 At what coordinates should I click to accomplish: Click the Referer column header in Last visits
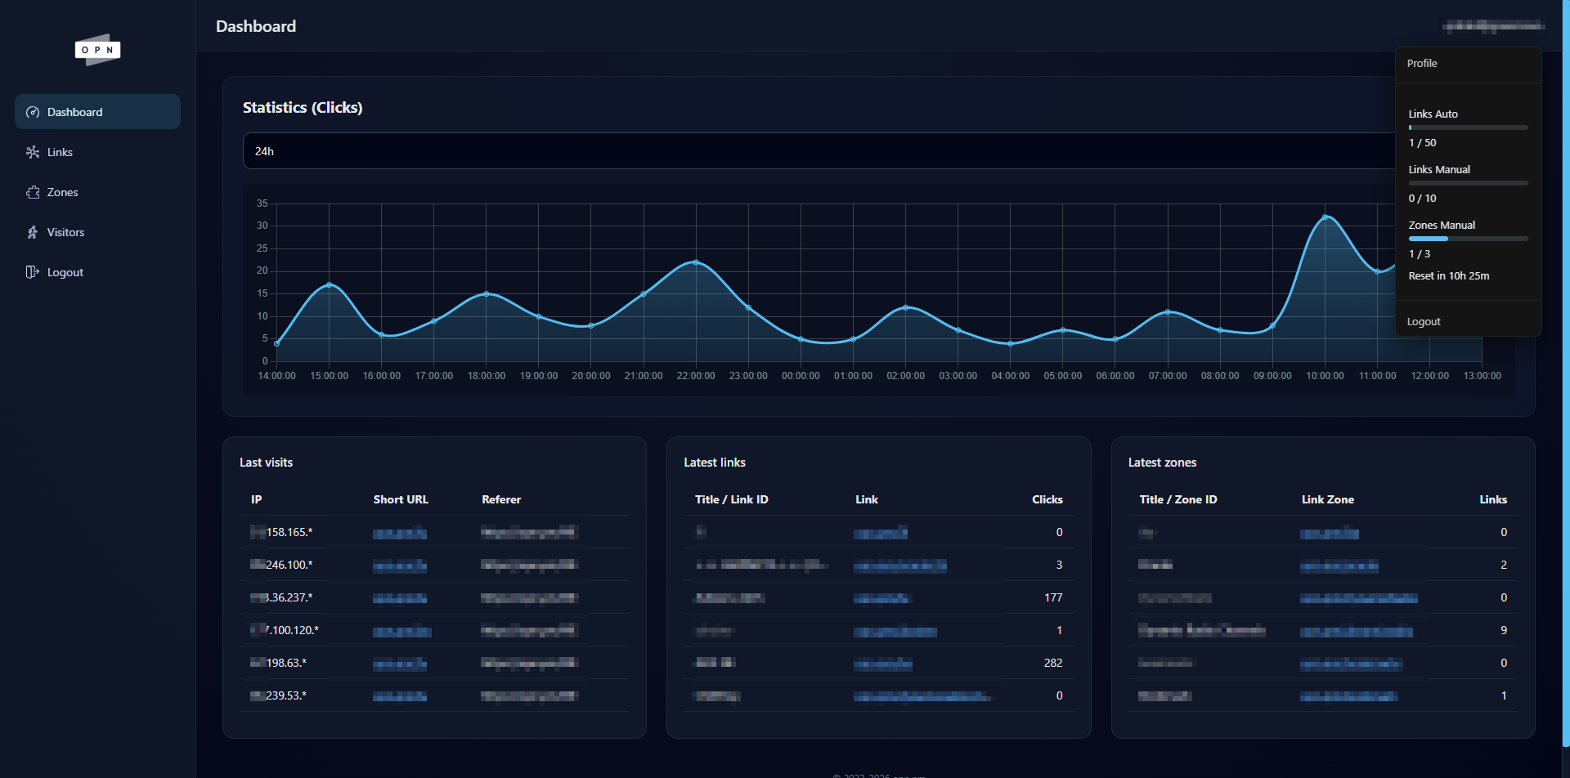pyautogui.click(x=501, y=499)
